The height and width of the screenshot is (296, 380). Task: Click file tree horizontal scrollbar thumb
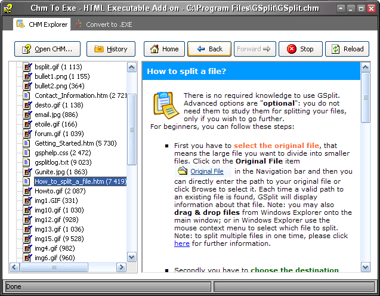pyautogui.click(x=54, y=267)
